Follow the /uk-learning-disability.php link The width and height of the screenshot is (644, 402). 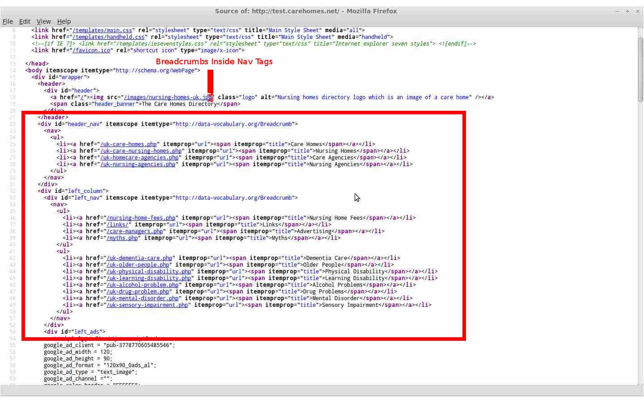click(x=149, y=278)
